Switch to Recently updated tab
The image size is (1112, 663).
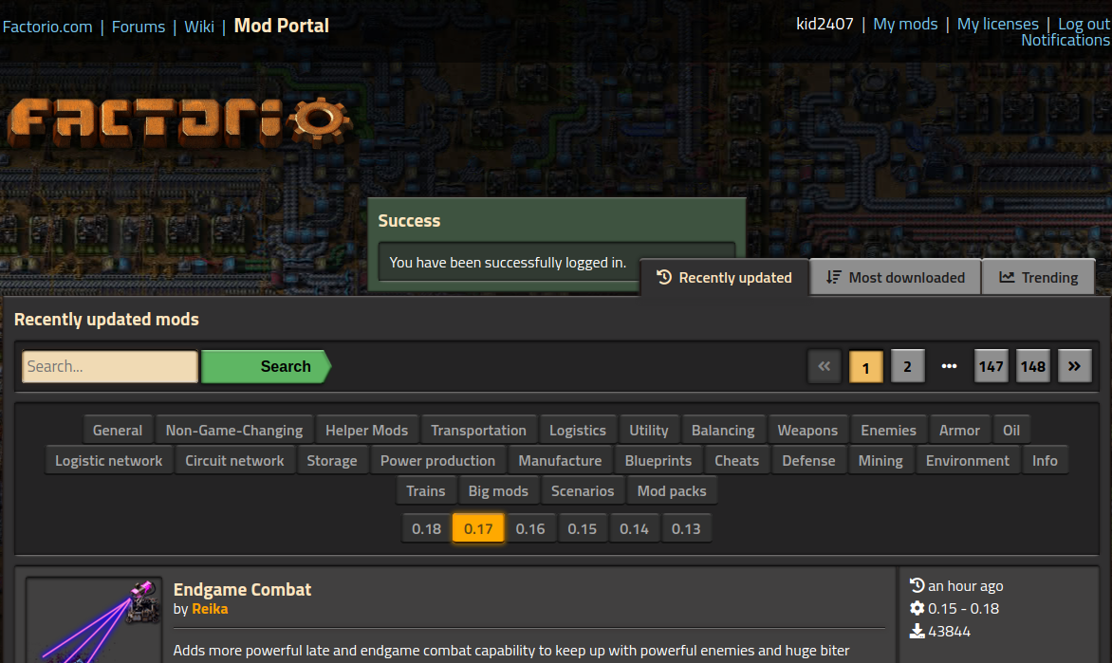pyautogui.click(x=725, y=277)
